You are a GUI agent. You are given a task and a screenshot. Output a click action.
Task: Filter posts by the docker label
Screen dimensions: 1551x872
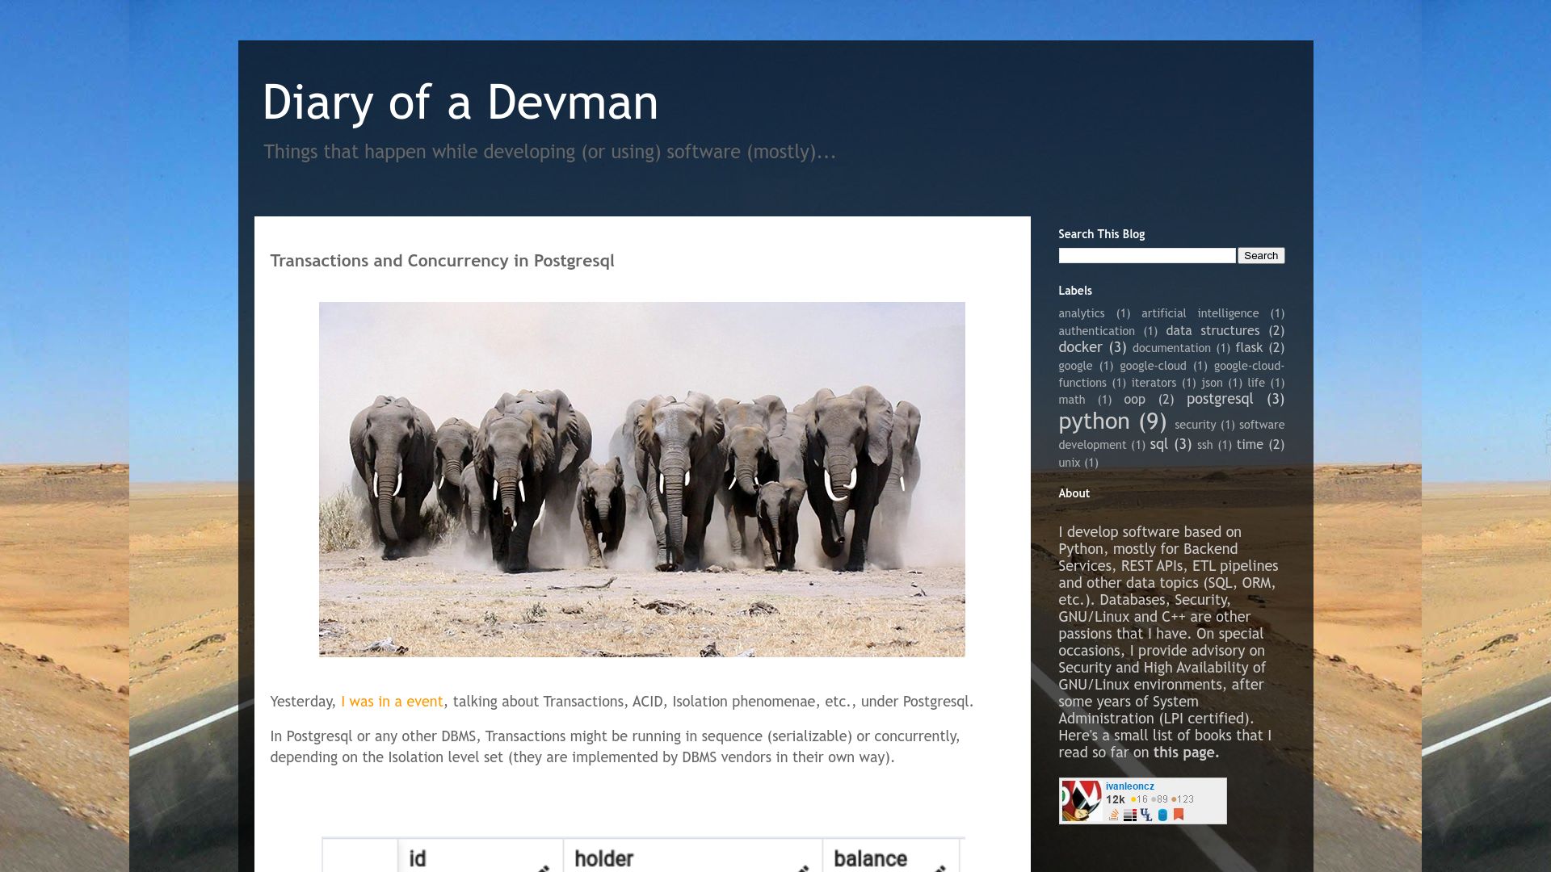[1080, 347]
